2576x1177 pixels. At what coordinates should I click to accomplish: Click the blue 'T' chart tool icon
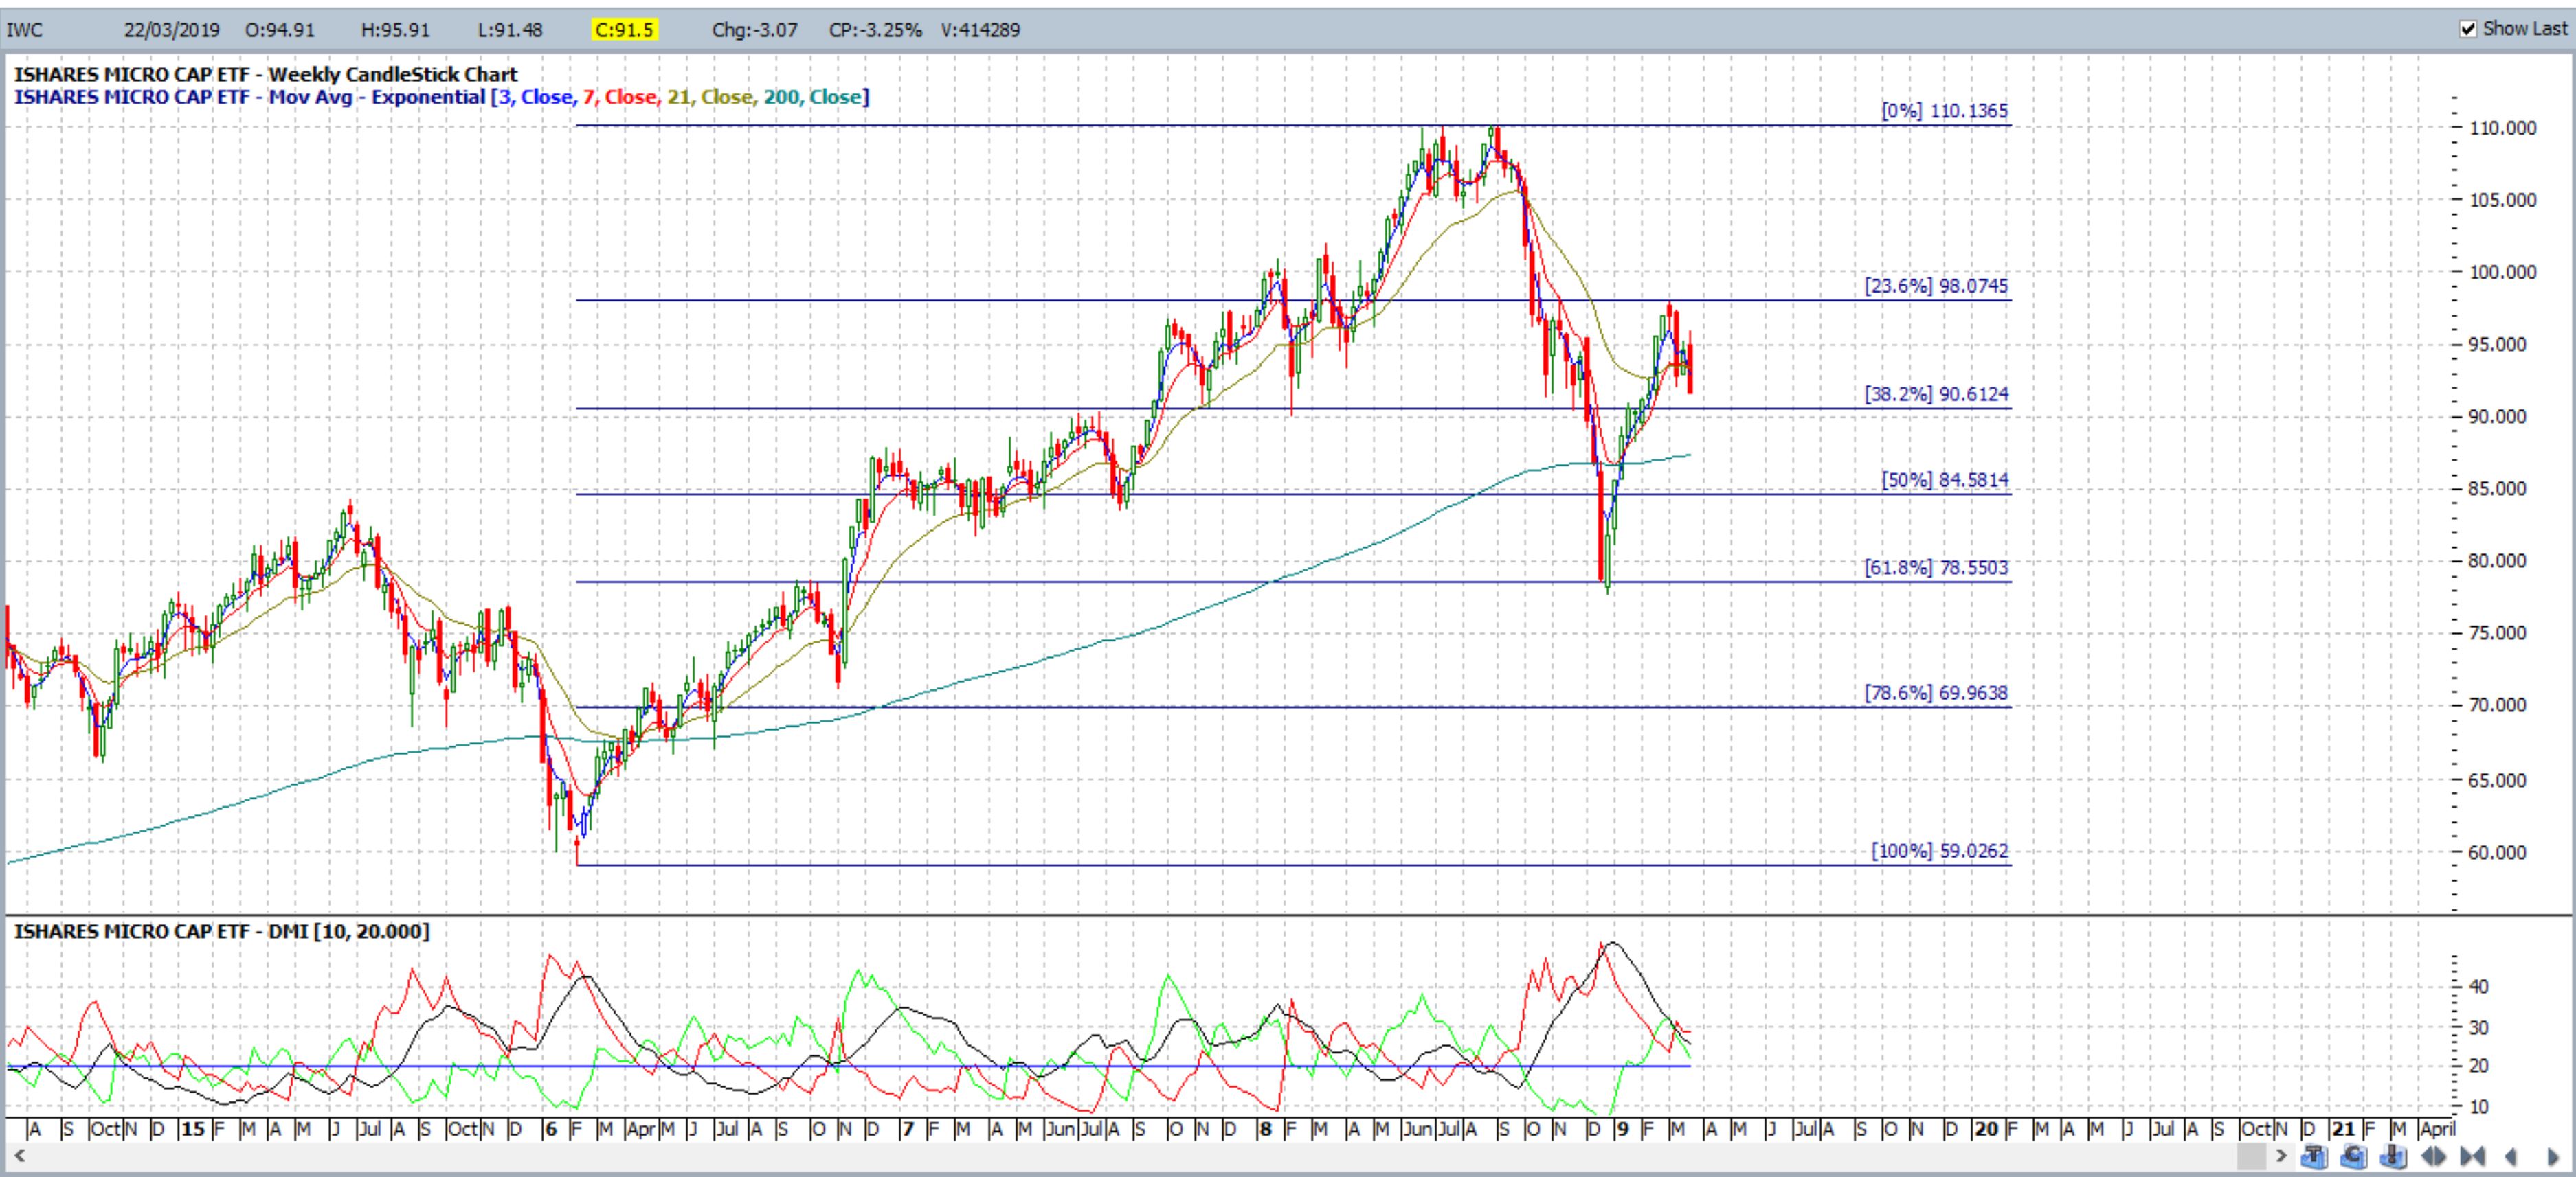(x=2314, y=1156)
